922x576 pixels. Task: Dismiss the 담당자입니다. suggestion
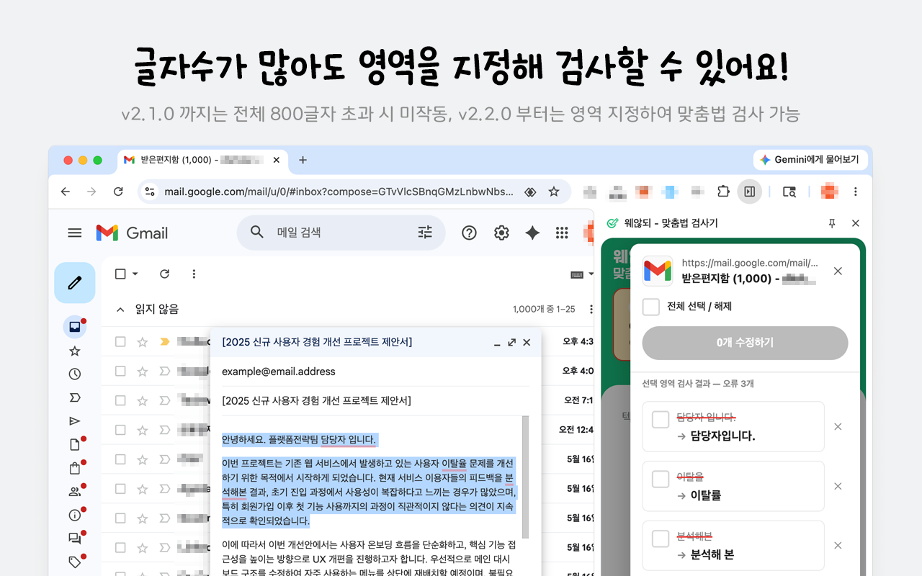click(838, 426)
